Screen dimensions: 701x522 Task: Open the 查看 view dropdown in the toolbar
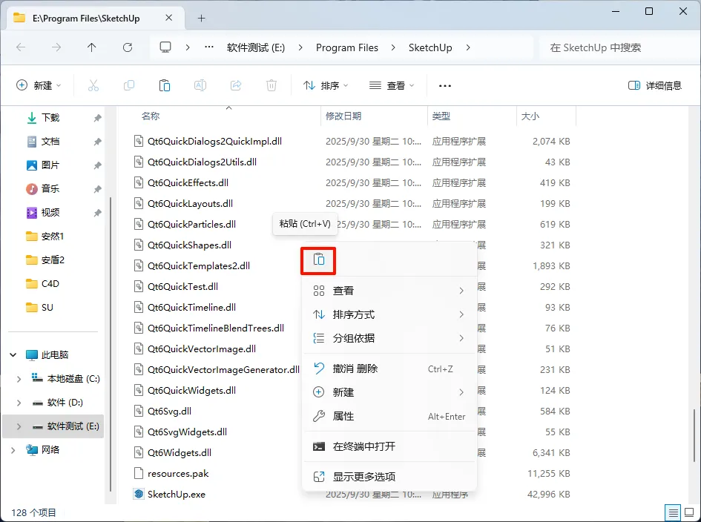pyautogui.click(x=392, y=85)
